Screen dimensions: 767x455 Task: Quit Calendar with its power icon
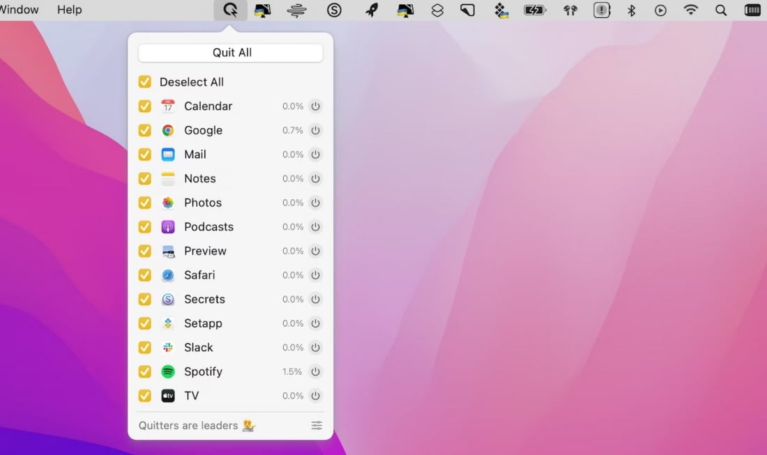315,106
